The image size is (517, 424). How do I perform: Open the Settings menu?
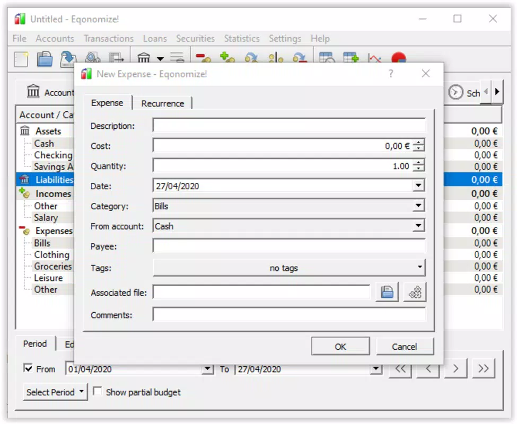(x=285, y=38)
